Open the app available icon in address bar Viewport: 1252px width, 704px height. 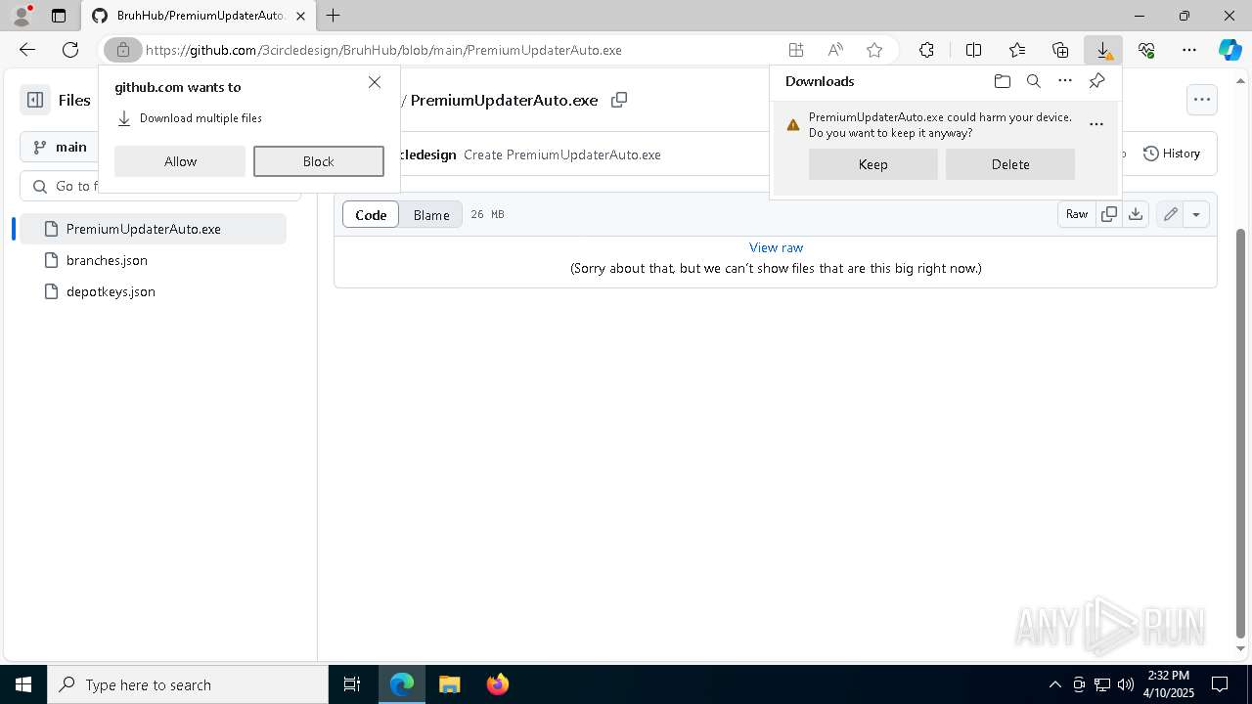point(796,50)
